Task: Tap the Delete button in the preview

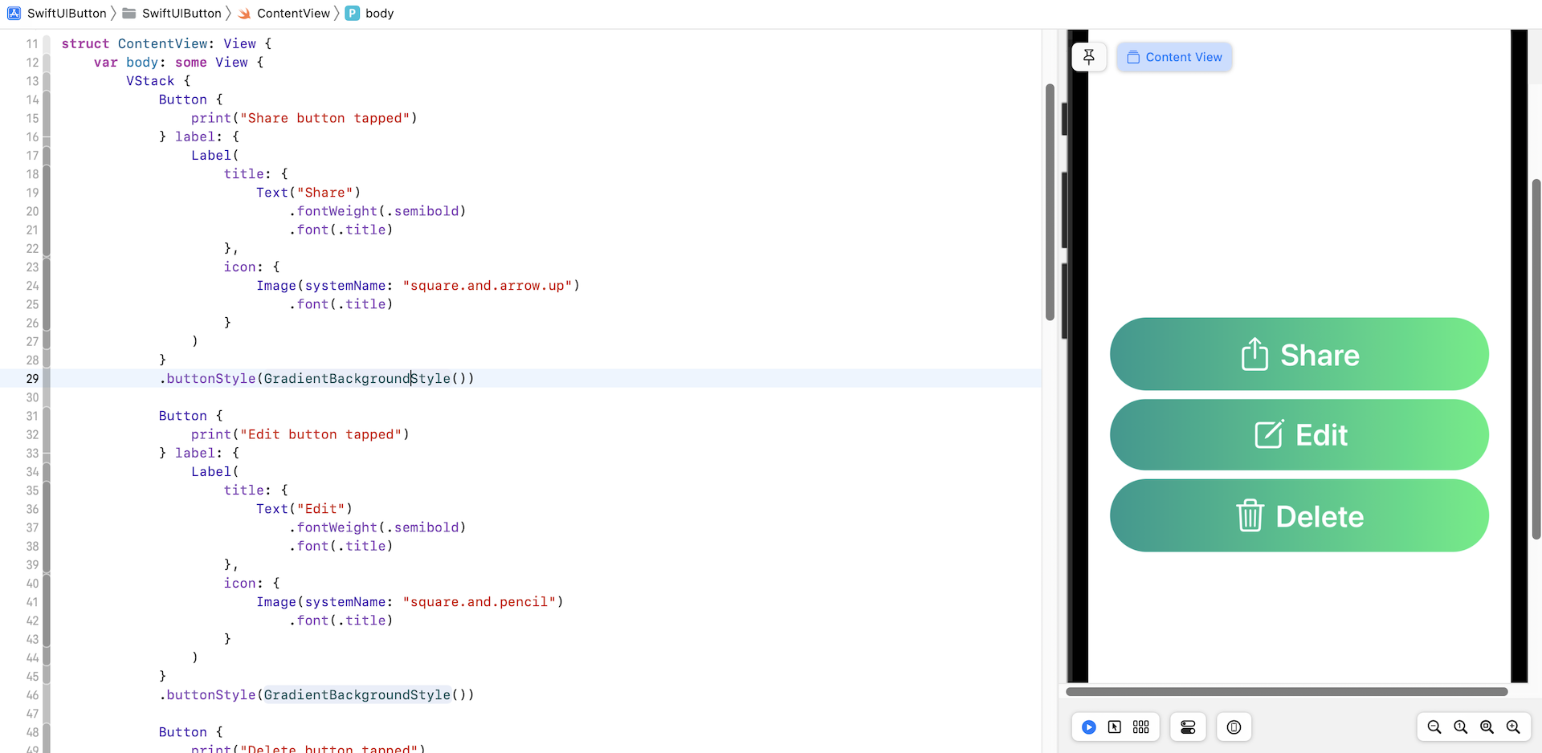Action: pyautogui.click(x=1299, y=515)
